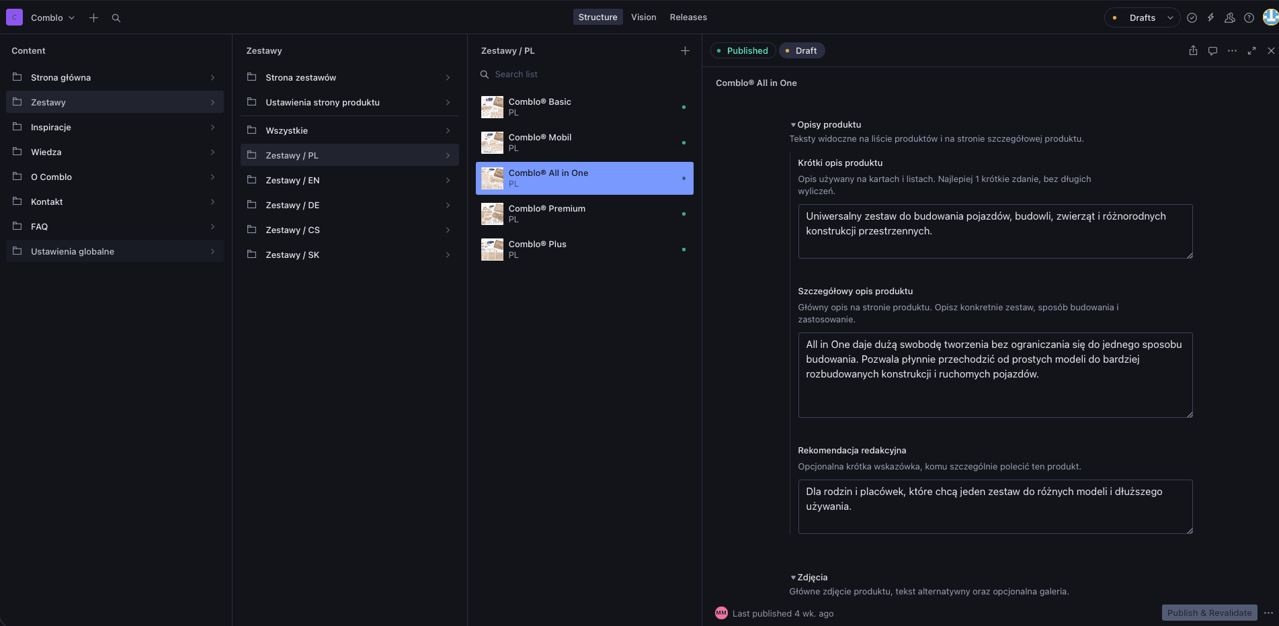The width and height of the screenshot is (1279, 626).
Task: Click the purple Comblo workspace logo
Action: 14,17
